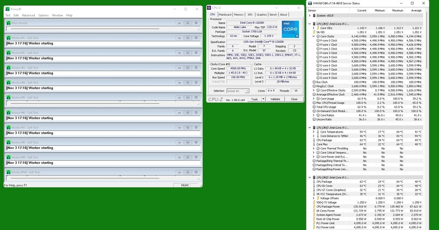This screenshot has width=439, height=230.
Task: Expand the System: ASUS sensor section
Action: pyautogui.click(x=309, y=15)
